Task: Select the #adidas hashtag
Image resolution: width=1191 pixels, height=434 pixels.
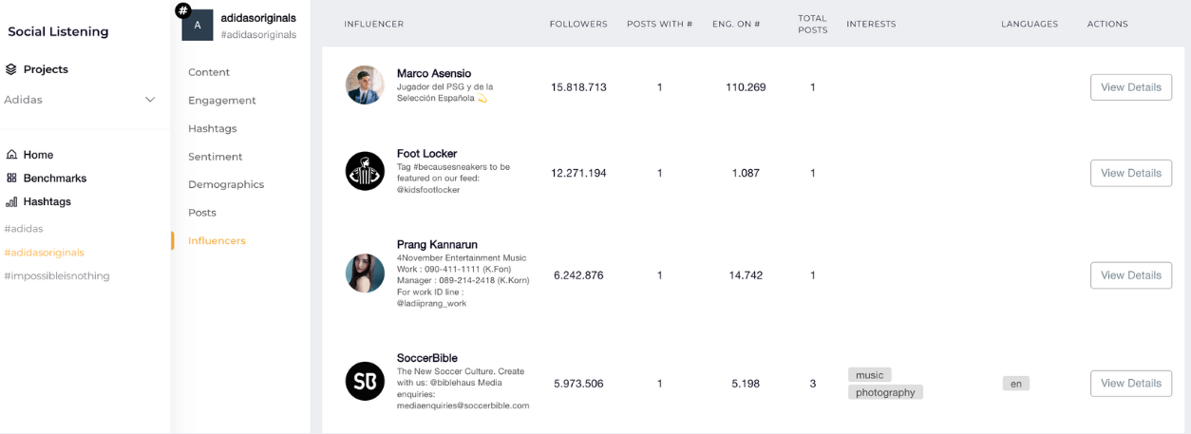Action: click(x=24, y=229)
